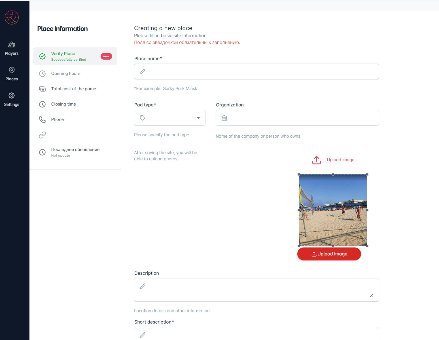Click the volleyball app logo
Image resolution: width=439 pixels, height=340 pixels.
tap(12, 17)
